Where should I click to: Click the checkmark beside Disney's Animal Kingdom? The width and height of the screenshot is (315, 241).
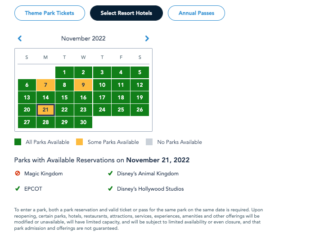pos(110,174)
